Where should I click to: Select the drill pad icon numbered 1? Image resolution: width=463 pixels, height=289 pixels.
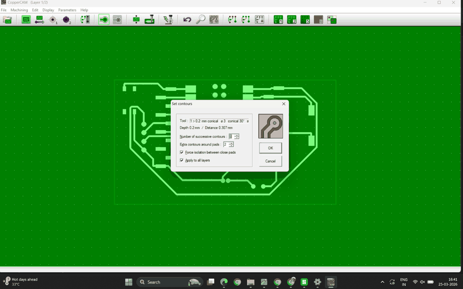[x=53, y=20]
